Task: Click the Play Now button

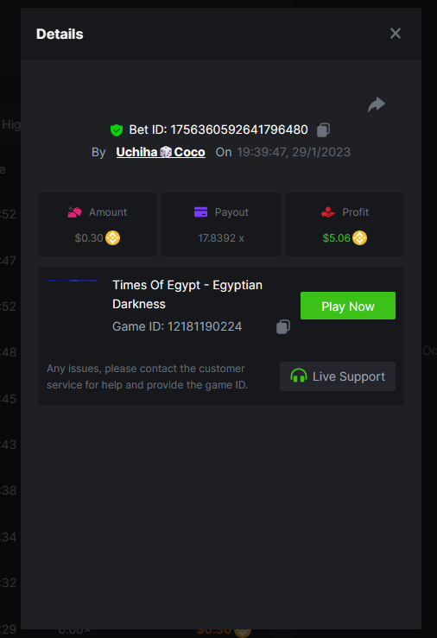Action: click(x=348, y=306)
